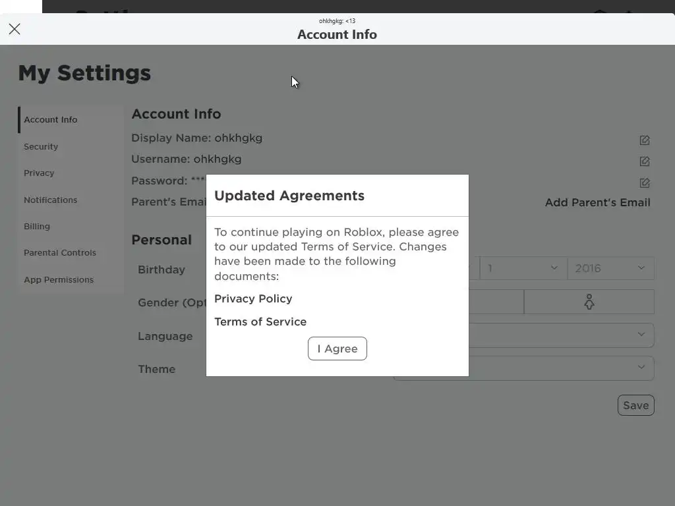Select the Account Info sidebar tab

point(71,120)
